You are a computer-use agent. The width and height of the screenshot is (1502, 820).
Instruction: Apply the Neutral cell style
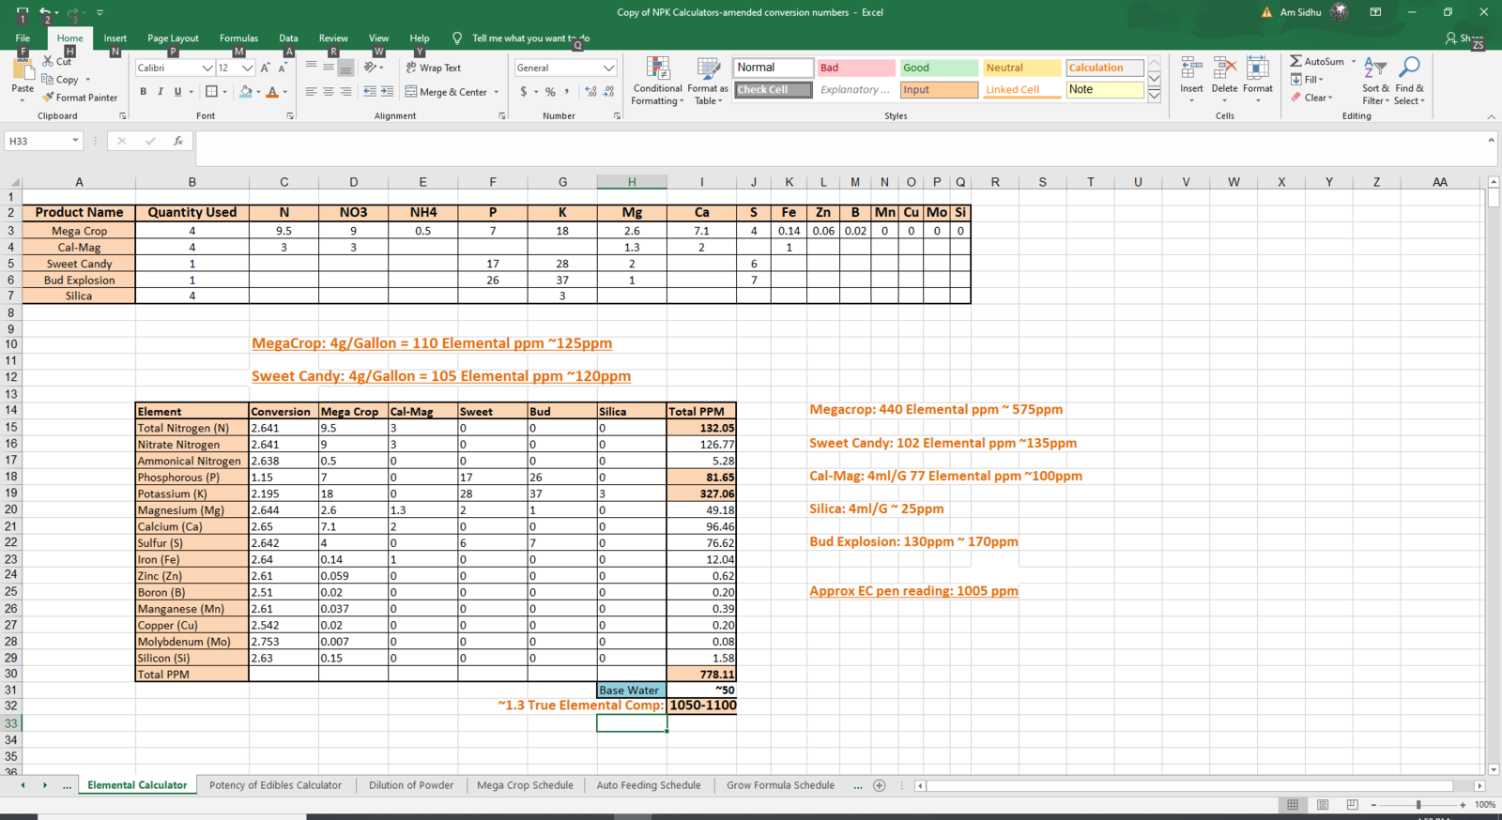[x=1021, y=68]
